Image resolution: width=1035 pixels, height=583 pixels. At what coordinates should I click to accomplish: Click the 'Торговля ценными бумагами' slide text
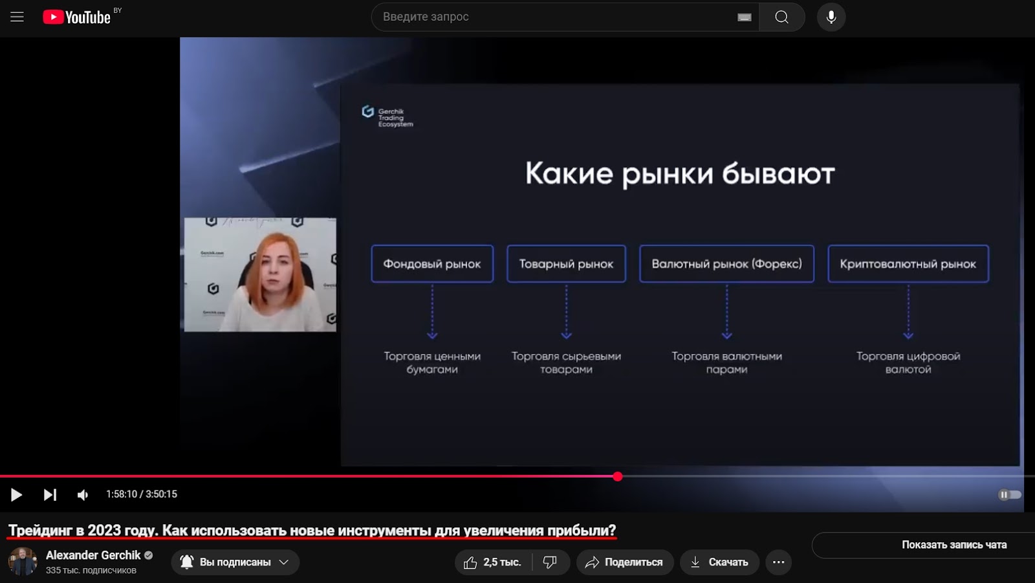pyautogui.click(x=432, y=362)
